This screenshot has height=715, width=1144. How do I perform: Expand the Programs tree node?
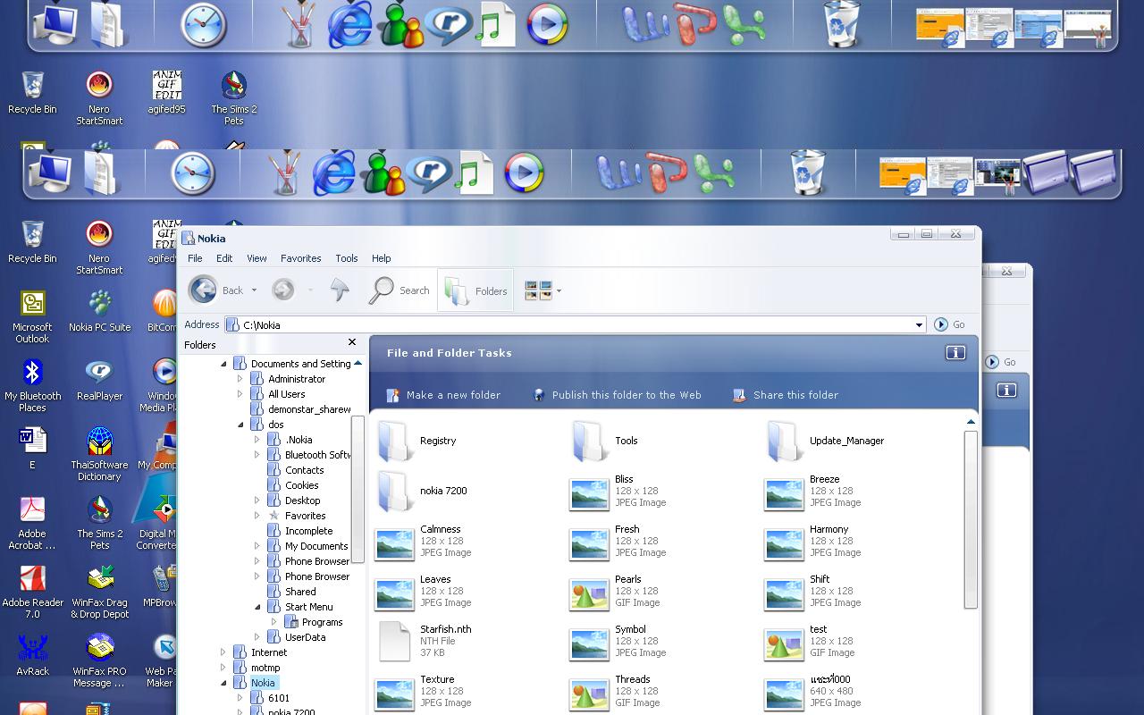pos(274,622)
